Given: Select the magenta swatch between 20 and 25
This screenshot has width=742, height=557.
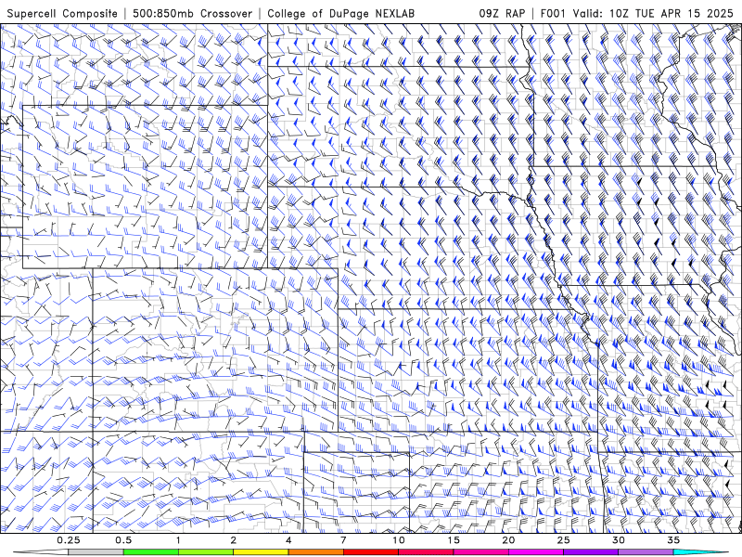Looking at the screenshot, I should pos(536,552).
